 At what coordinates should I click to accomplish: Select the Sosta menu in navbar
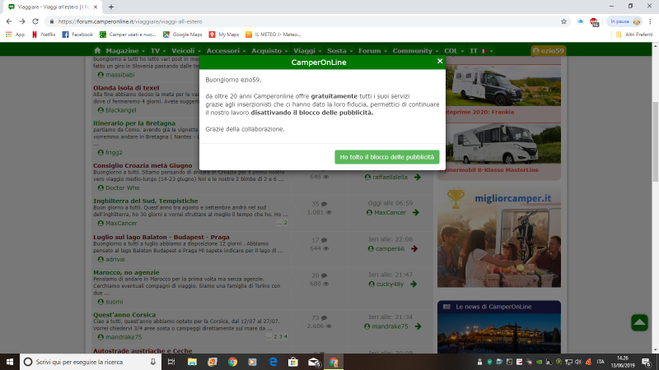click(x=339, y=50)
